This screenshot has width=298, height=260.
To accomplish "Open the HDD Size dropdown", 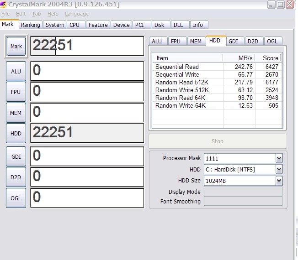I will (279, 181).
